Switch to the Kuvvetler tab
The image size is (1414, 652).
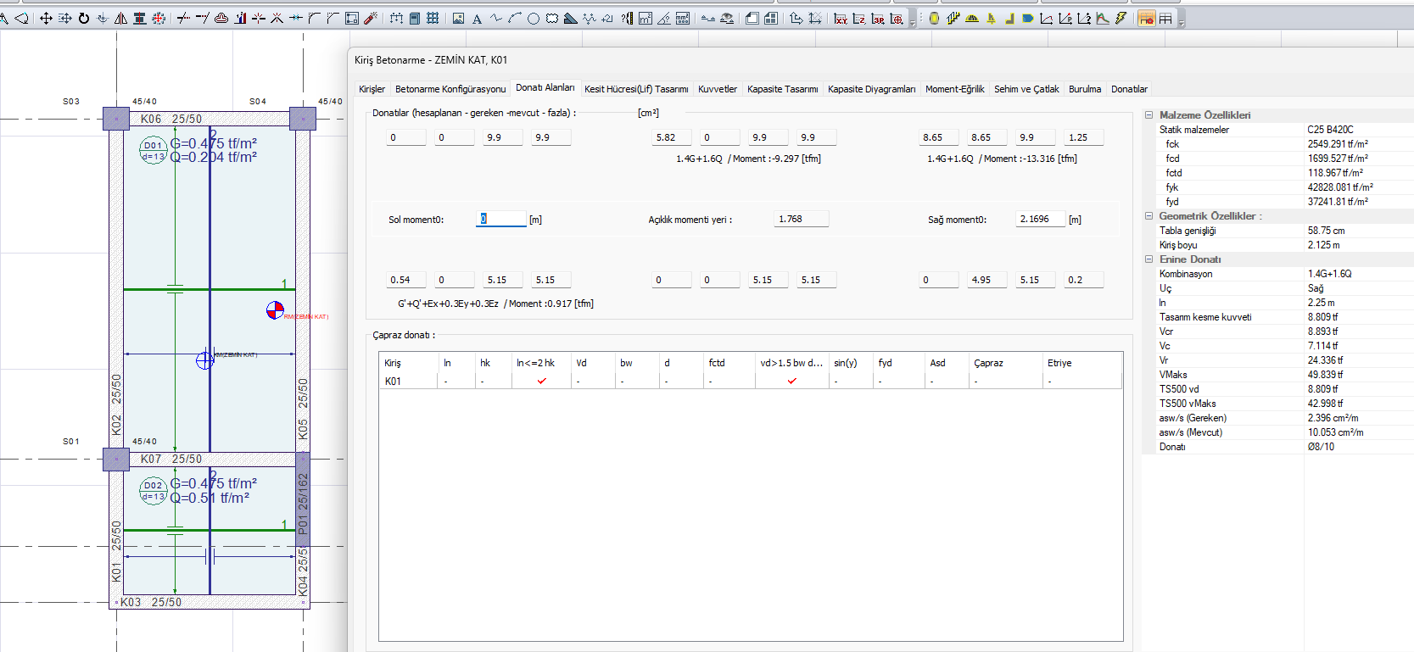click(718, 89)
